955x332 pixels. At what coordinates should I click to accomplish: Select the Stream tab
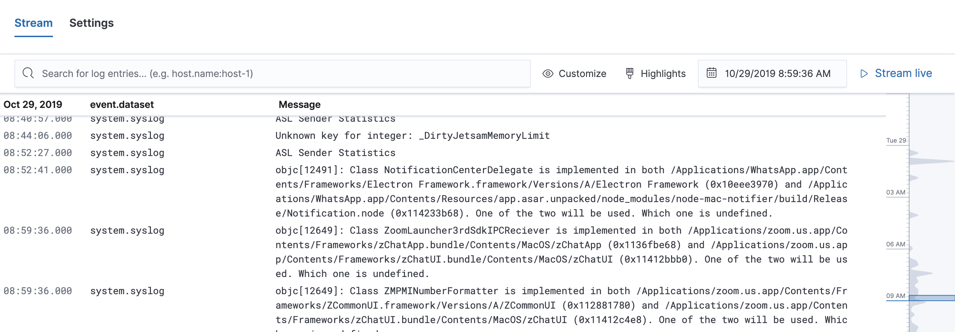33,23
